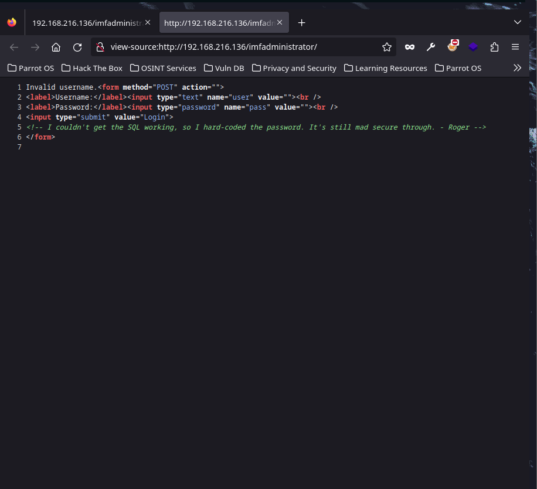Open the Privacy and Security bookmark folder
The height and width of the screenshot is (489, 537).
coord(294,68)
